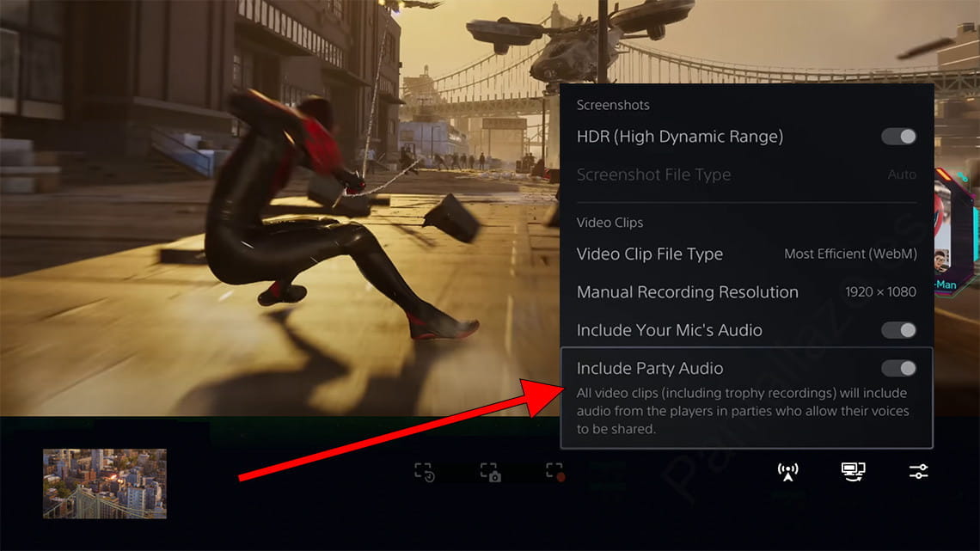This screenshot has width=980, height=551.
Task: Select the Save Recent Gameplay icon
Action: 425,472
